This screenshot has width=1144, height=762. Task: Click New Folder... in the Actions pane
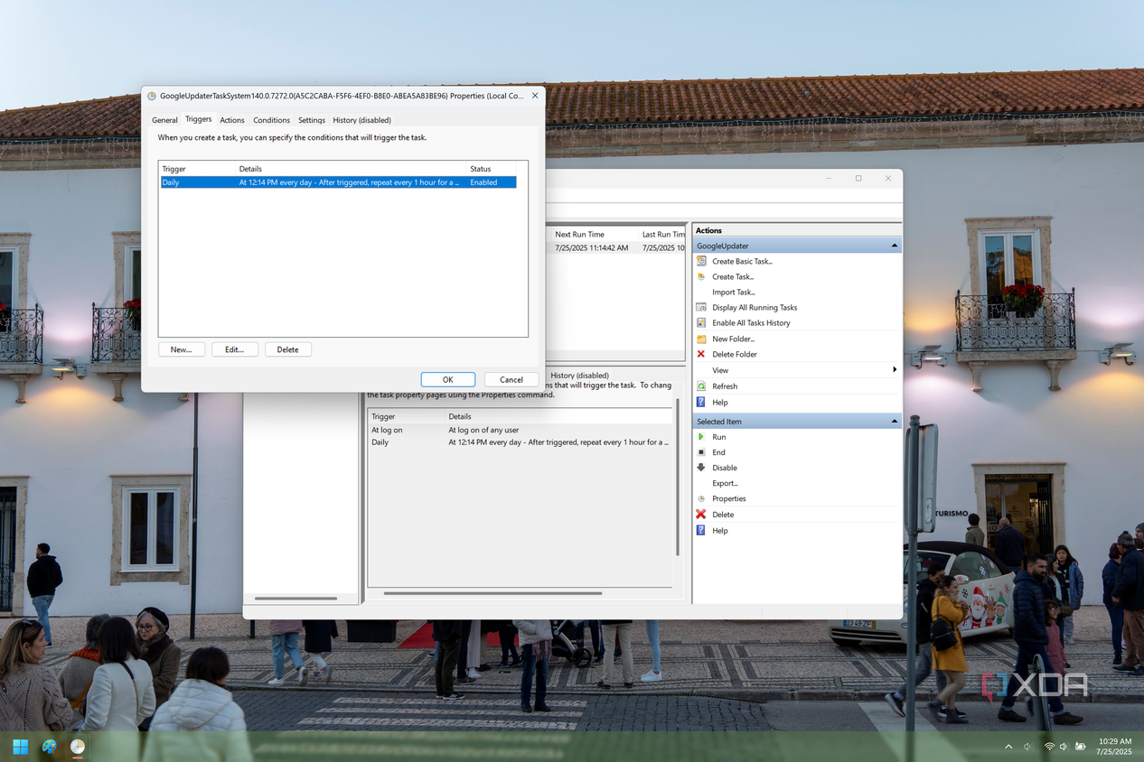(733, 339)
